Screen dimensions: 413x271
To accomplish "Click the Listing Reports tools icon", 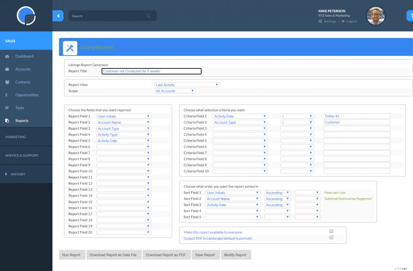I will tap(70, 47).
